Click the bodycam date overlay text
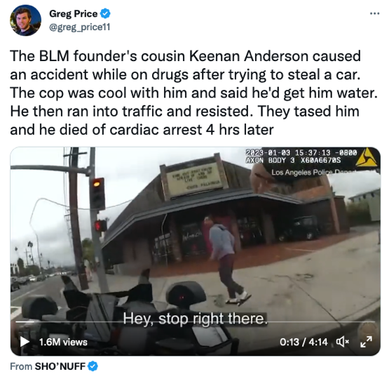 301,152
